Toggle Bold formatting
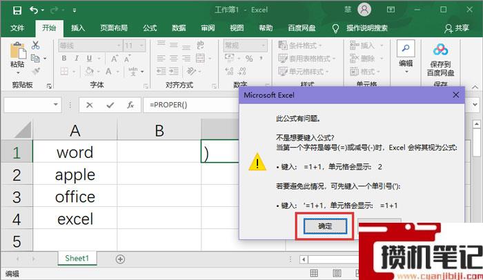This screenshot has width=483, height=280. 64,58
